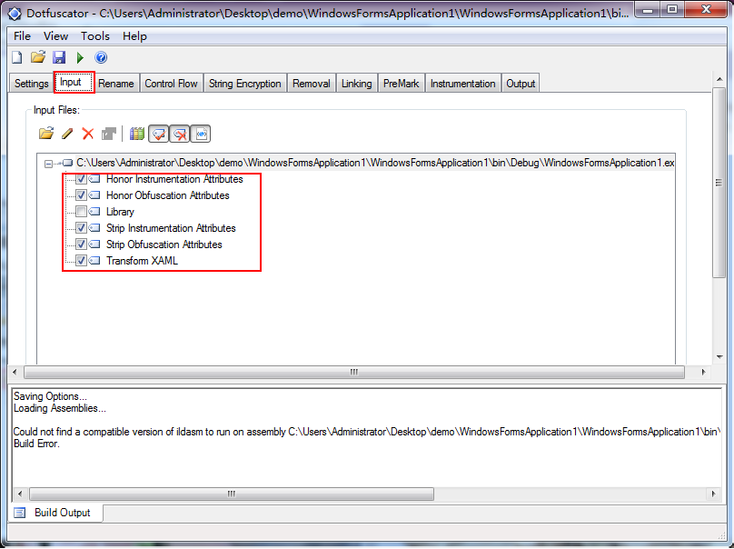
Task: Open the Tools menu
Action: click(95, 36)
